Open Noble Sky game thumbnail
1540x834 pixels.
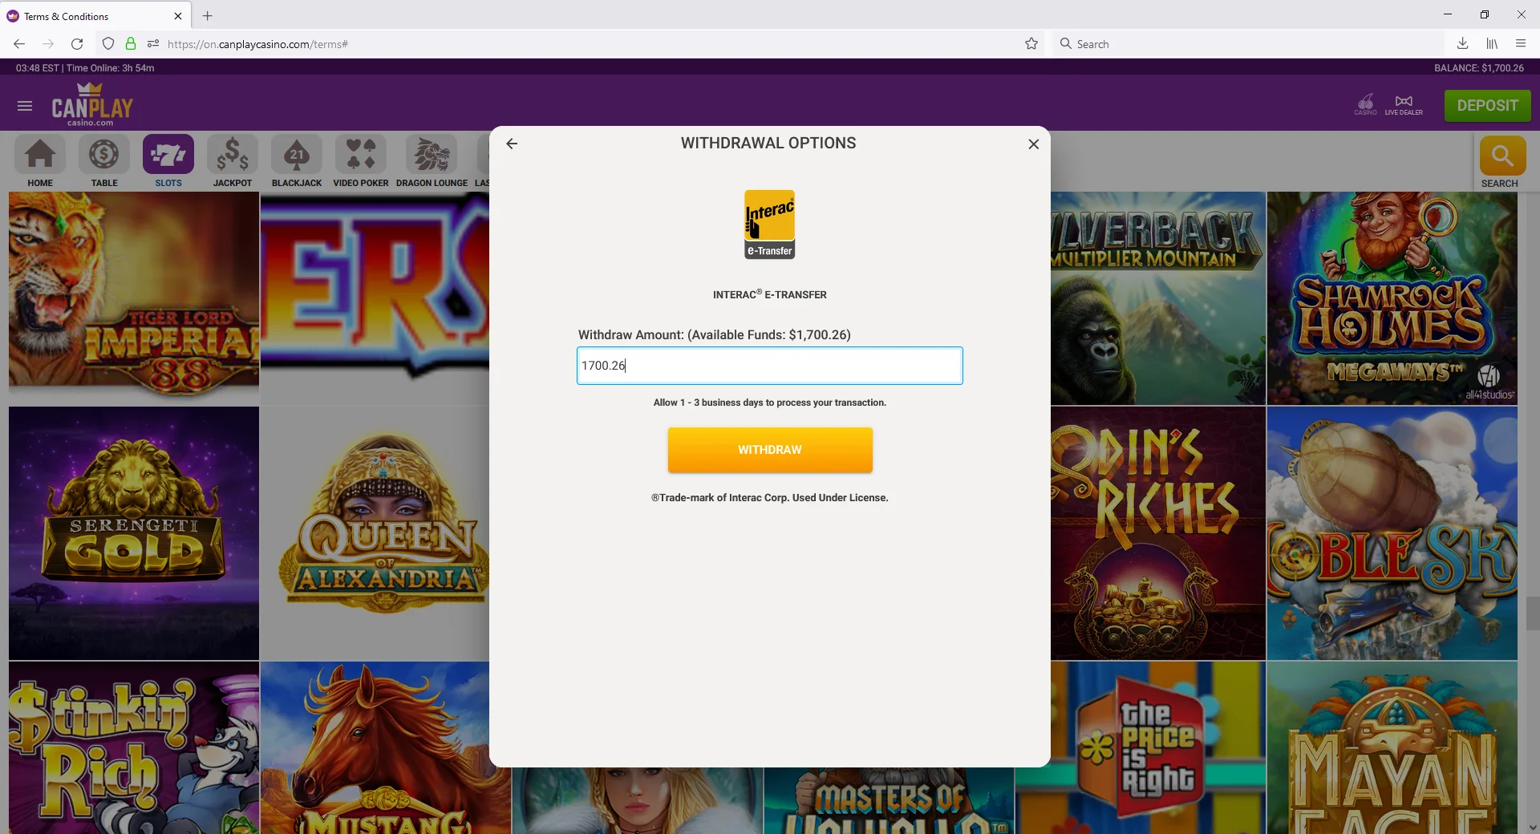tap(1392, 532)
